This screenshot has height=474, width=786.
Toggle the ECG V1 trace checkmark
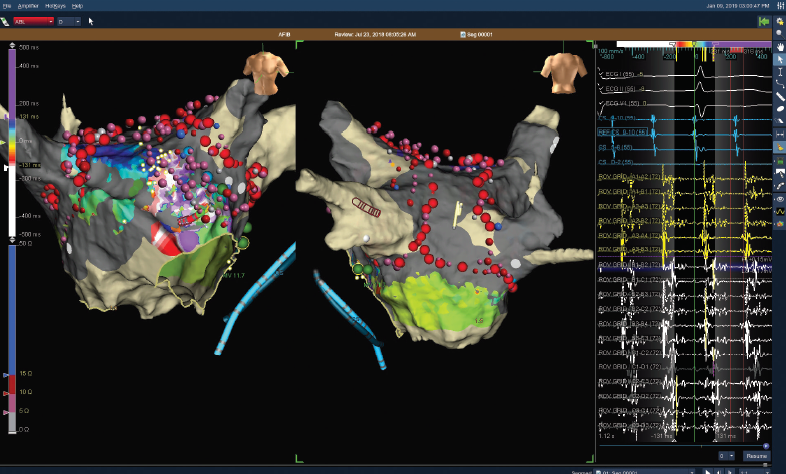[x=601, y=104]
